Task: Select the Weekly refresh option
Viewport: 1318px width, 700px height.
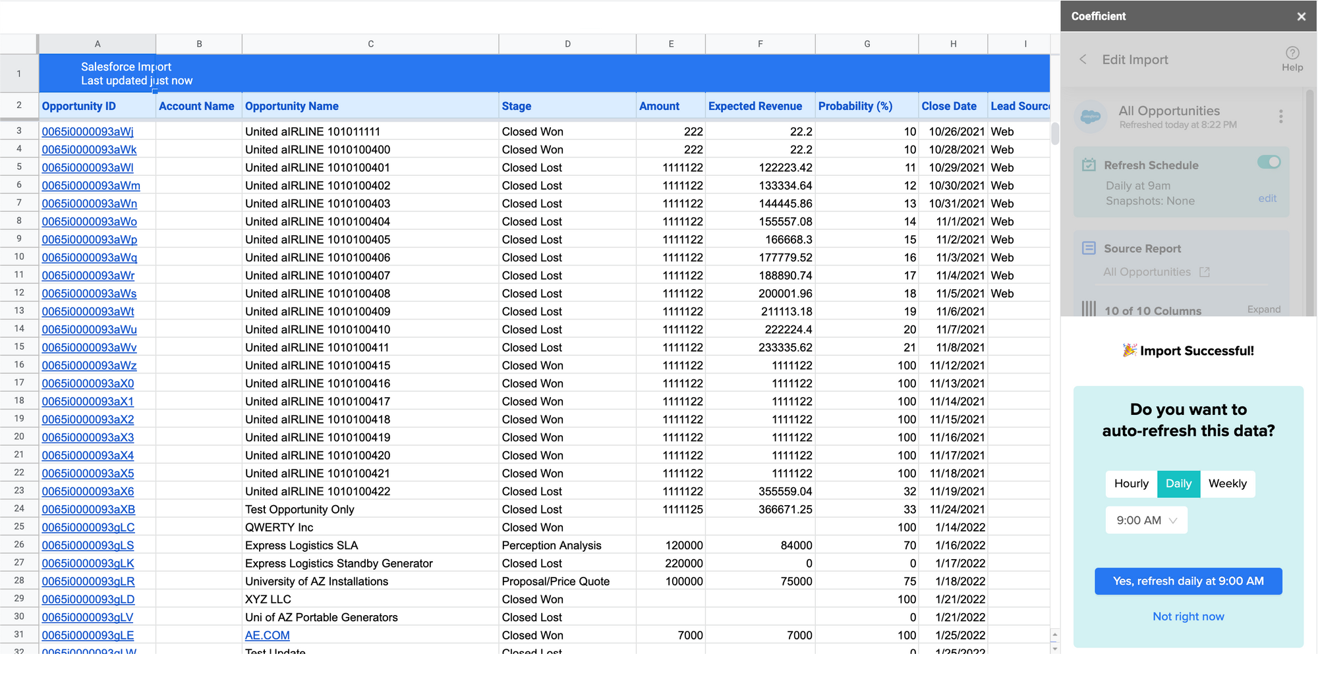Action: 1228,483
